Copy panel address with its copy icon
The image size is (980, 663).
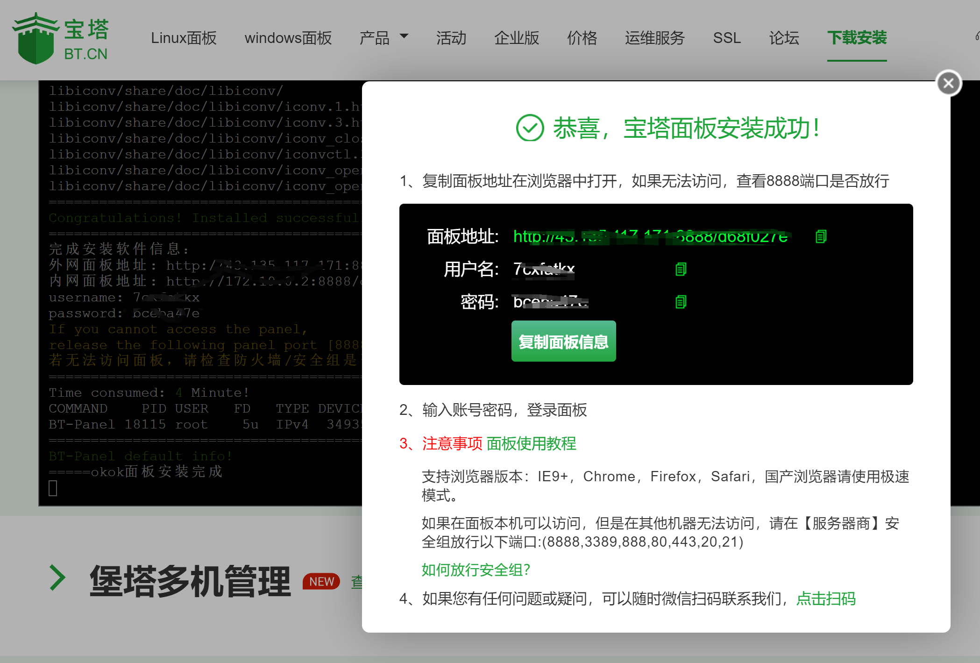[821, 236]
